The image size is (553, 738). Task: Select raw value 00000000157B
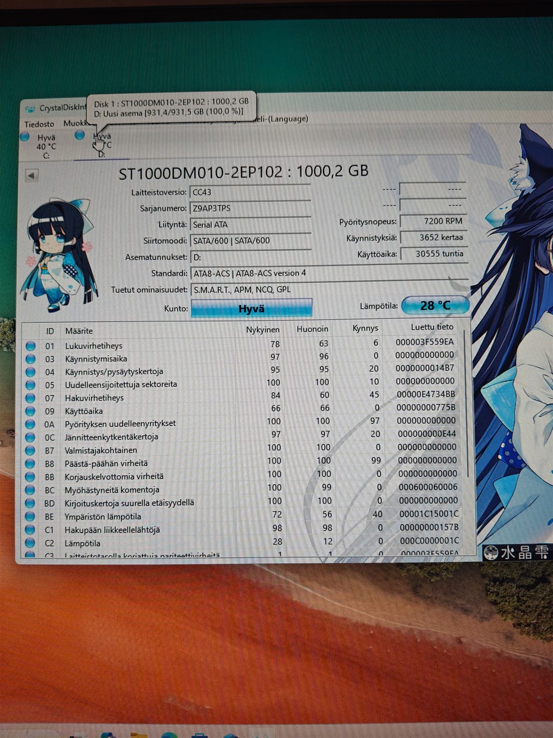point(429,526)
